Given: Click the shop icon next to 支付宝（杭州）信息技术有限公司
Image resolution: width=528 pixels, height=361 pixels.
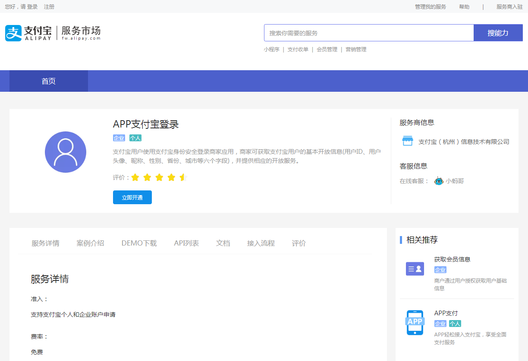Looking at the screenshot, I should [408, 141].
